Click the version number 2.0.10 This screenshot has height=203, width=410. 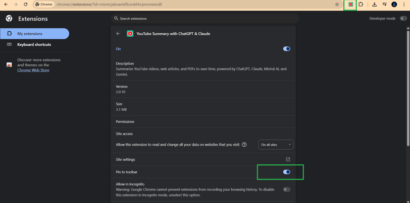pos(121,92)
